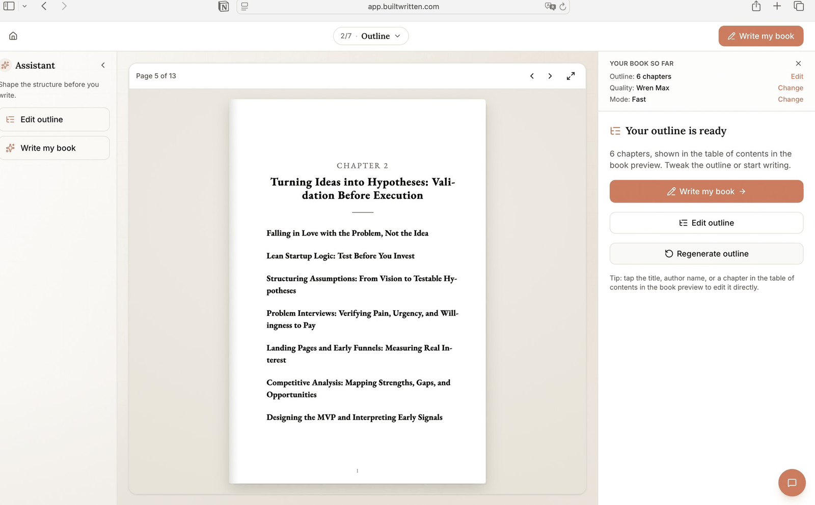
Task: Navigate forward in browser history
Action: pyautogui.click(x=64, y=6)
